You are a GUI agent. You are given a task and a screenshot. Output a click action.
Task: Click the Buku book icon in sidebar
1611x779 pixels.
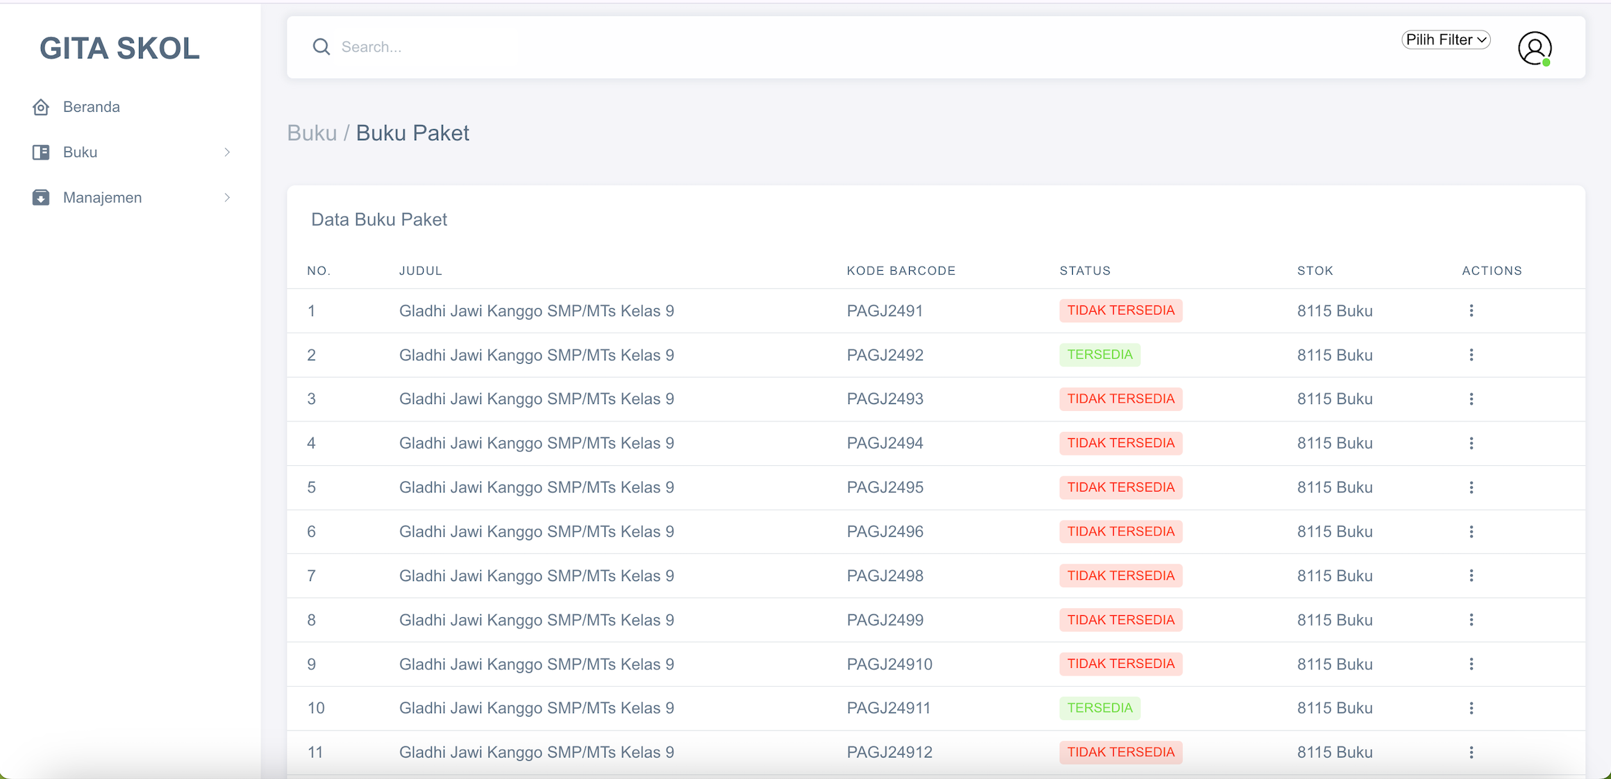tap(41, 152)
